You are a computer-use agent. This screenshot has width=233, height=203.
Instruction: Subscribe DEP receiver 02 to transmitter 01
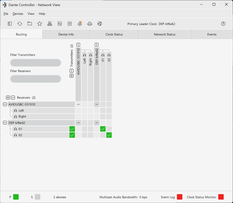pos(103,135)
